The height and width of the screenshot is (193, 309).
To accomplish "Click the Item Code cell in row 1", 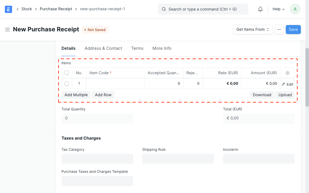I will [x=115, y=84].
